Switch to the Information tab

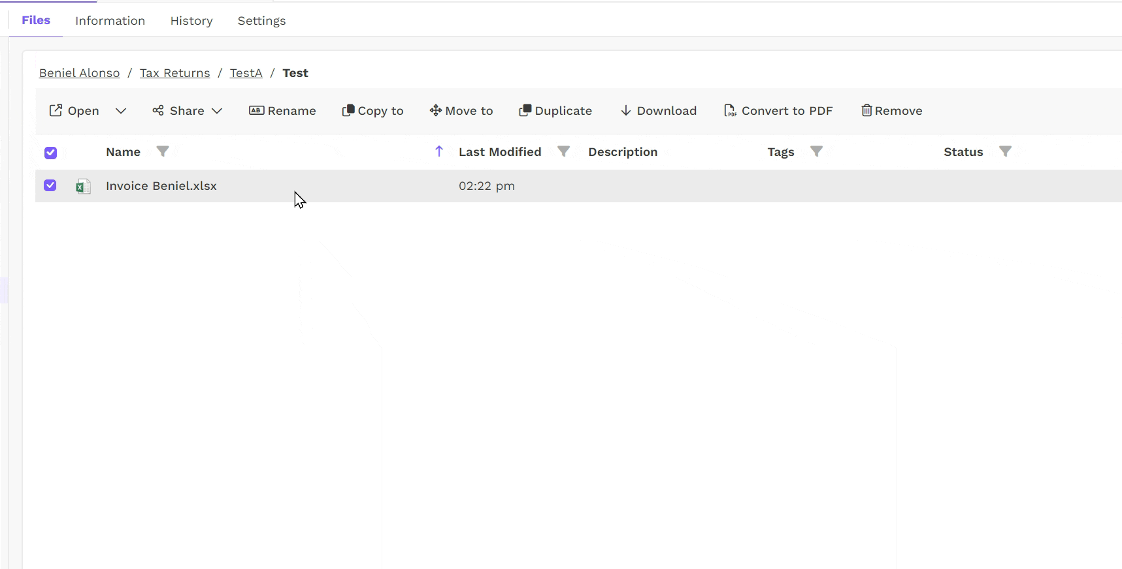tap(110, 21)
